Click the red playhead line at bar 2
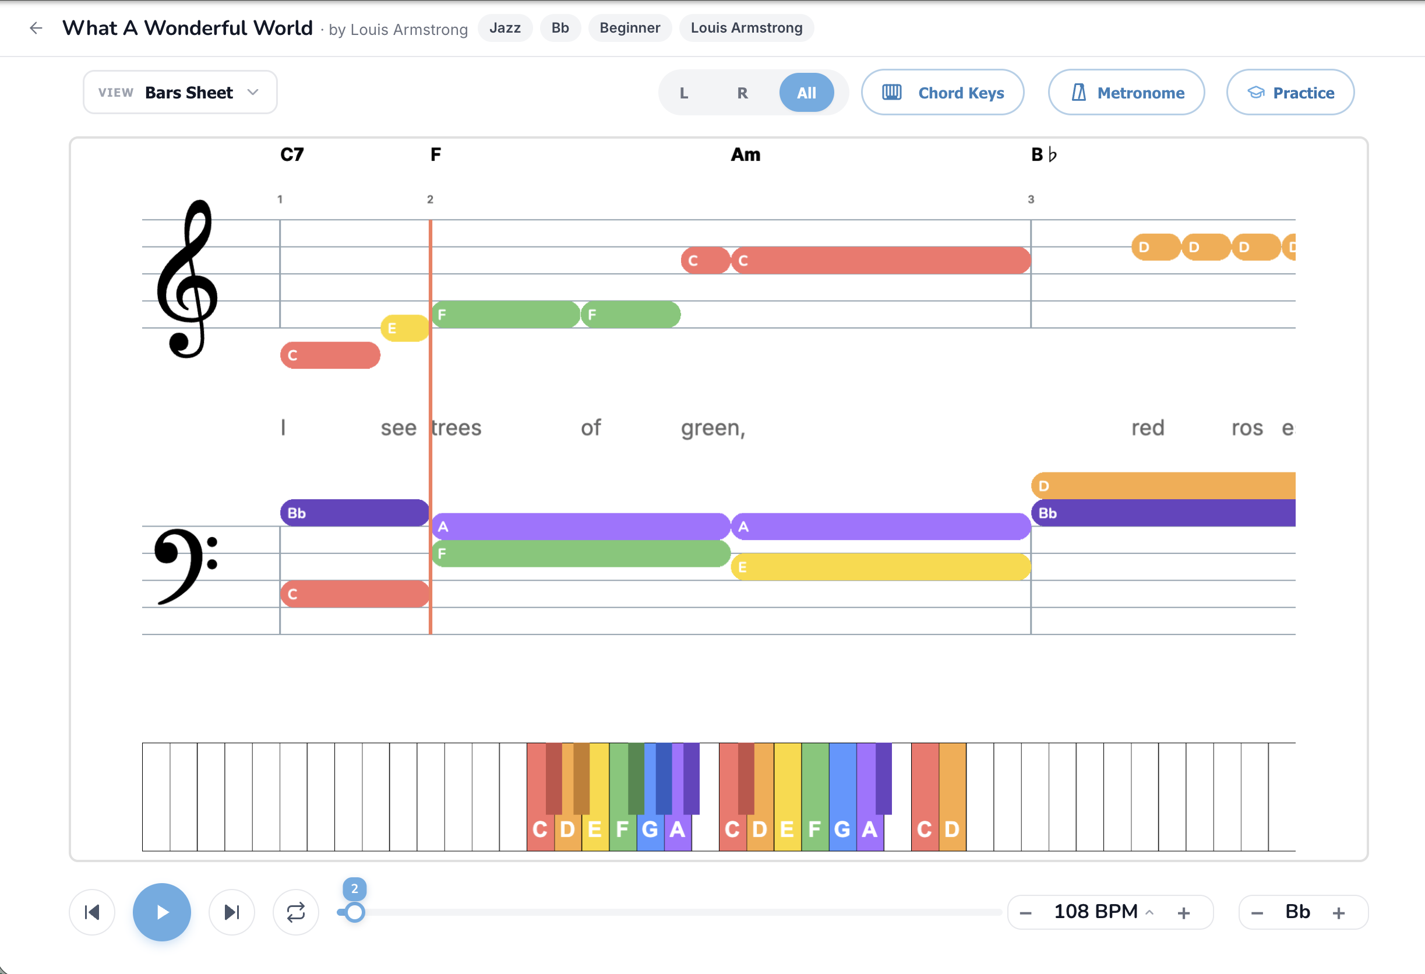 click(x=431, y=426)
